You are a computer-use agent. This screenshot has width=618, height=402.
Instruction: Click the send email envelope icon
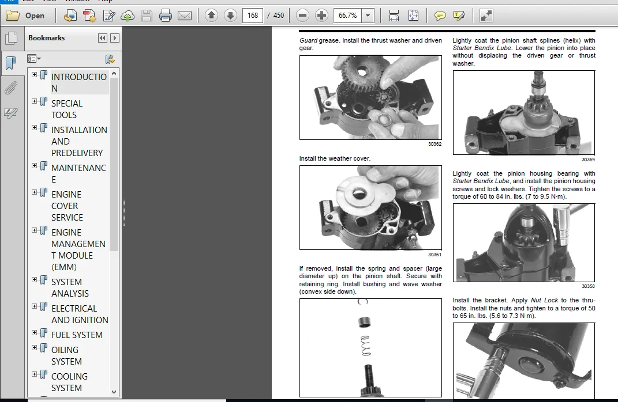pyautogui.click(x=185, y=16)
